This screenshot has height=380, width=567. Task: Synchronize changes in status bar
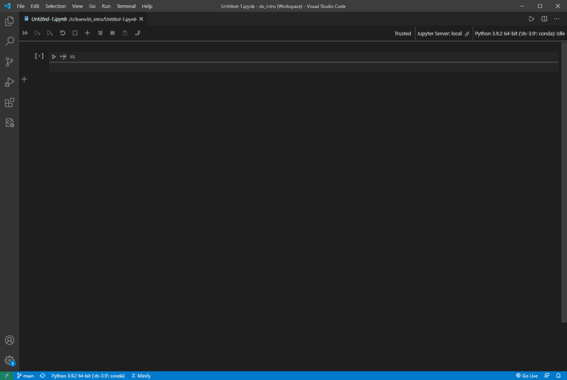(43, 376)
